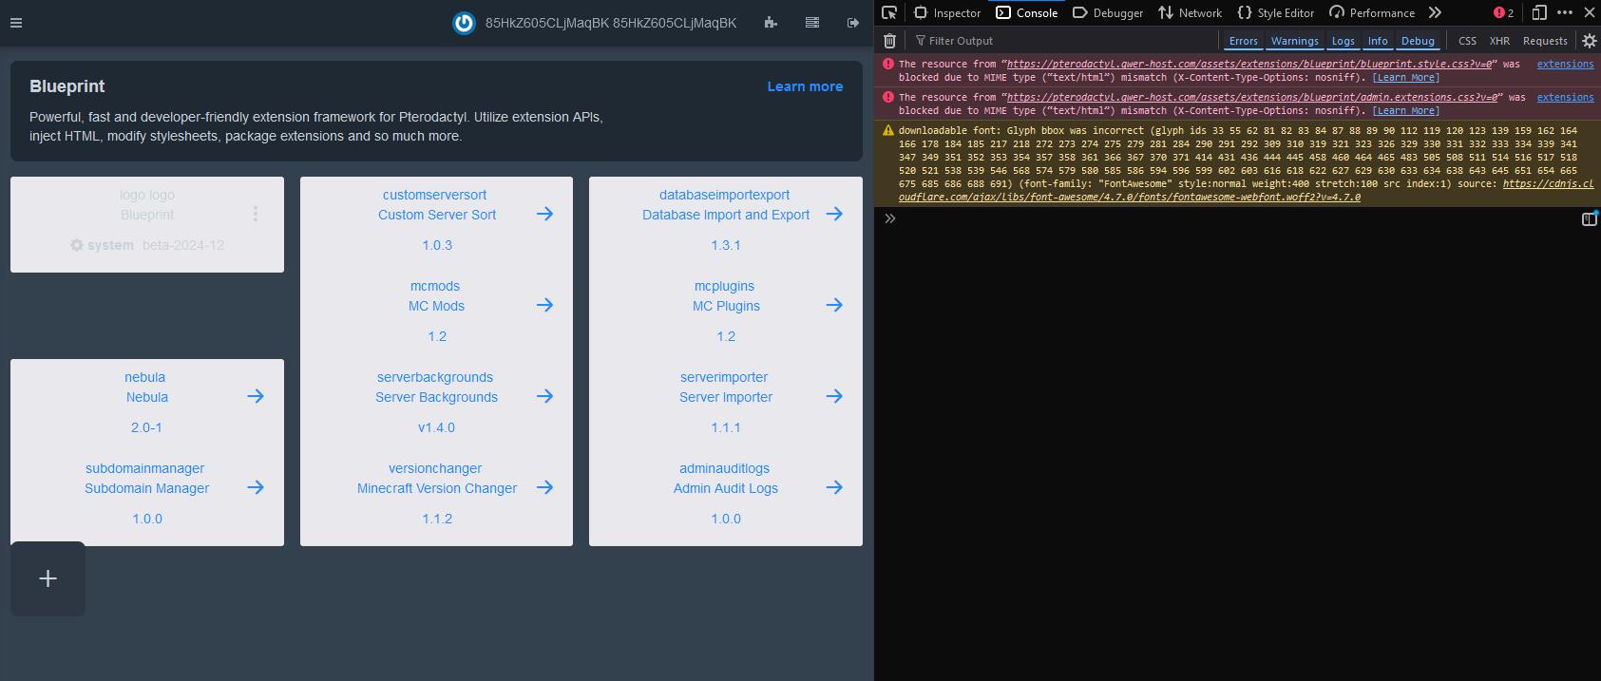1601x681 pixels.
Task: Open the Style Editor tab
Action: tap(1276, 12)
